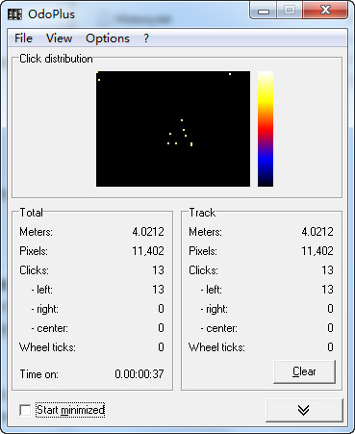
Task: Click the Clear button in Track panel
Action: tap(304, 371)
